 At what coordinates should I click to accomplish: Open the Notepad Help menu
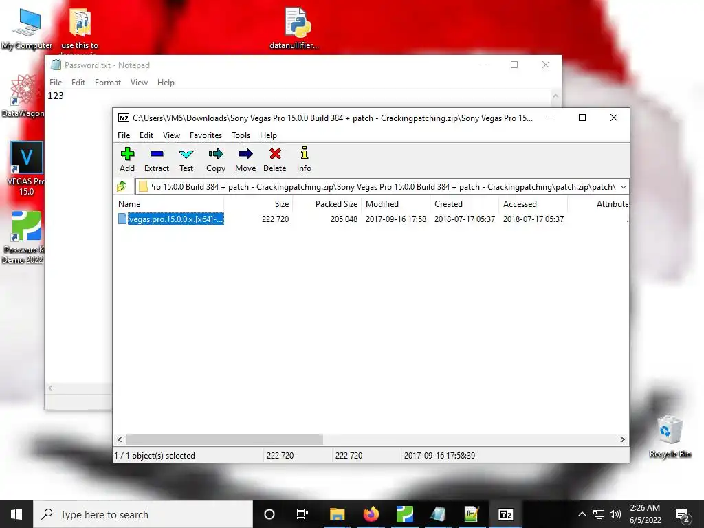(166, 82)
